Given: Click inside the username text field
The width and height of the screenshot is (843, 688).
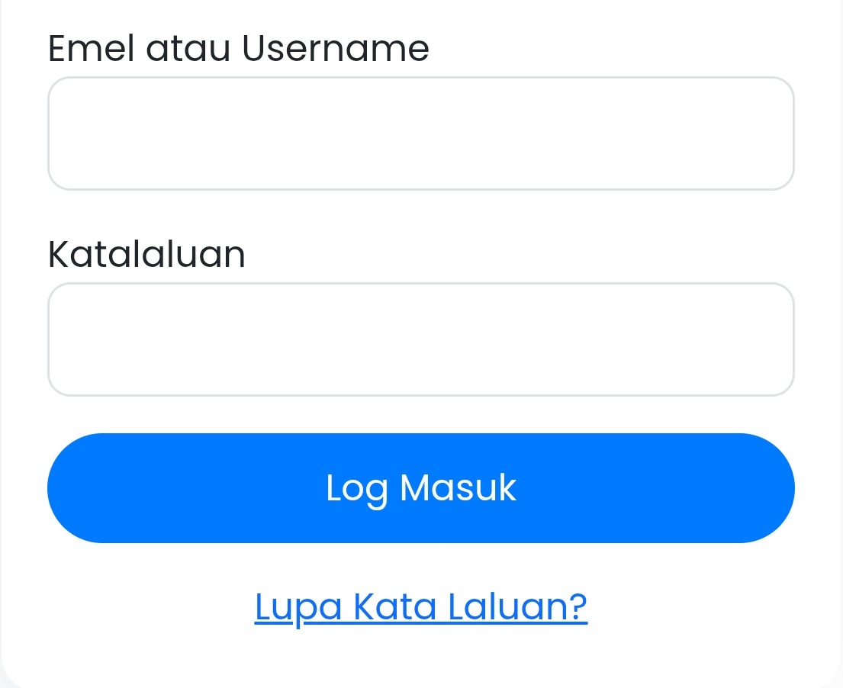Looking at the screenshot, I should [420, 133].
